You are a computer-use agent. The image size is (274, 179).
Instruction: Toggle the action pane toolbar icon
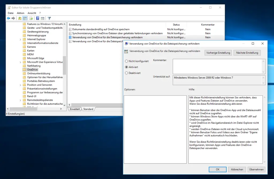click(43, 18)
